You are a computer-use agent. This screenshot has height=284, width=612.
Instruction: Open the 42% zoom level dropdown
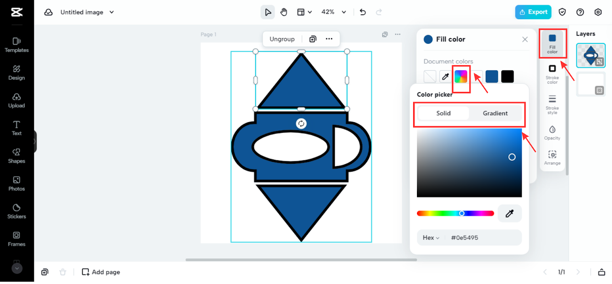[x=334, y=12]
